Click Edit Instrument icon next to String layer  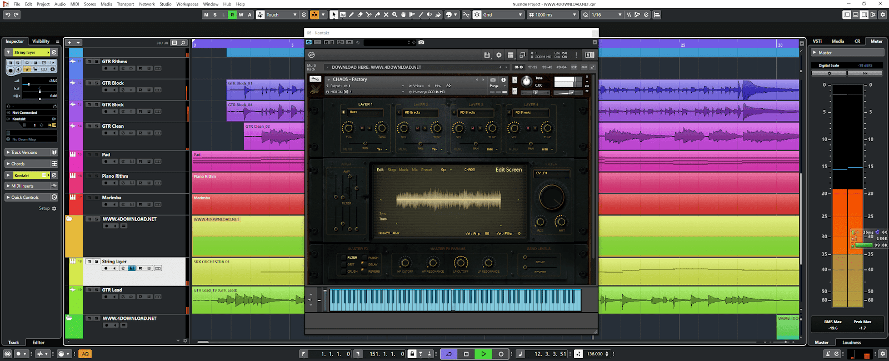coord(54,52)
